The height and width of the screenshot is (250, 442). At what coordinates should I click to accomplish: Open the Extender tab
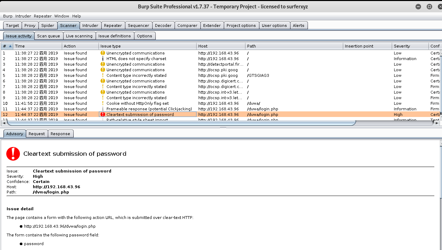pos(212,25)
